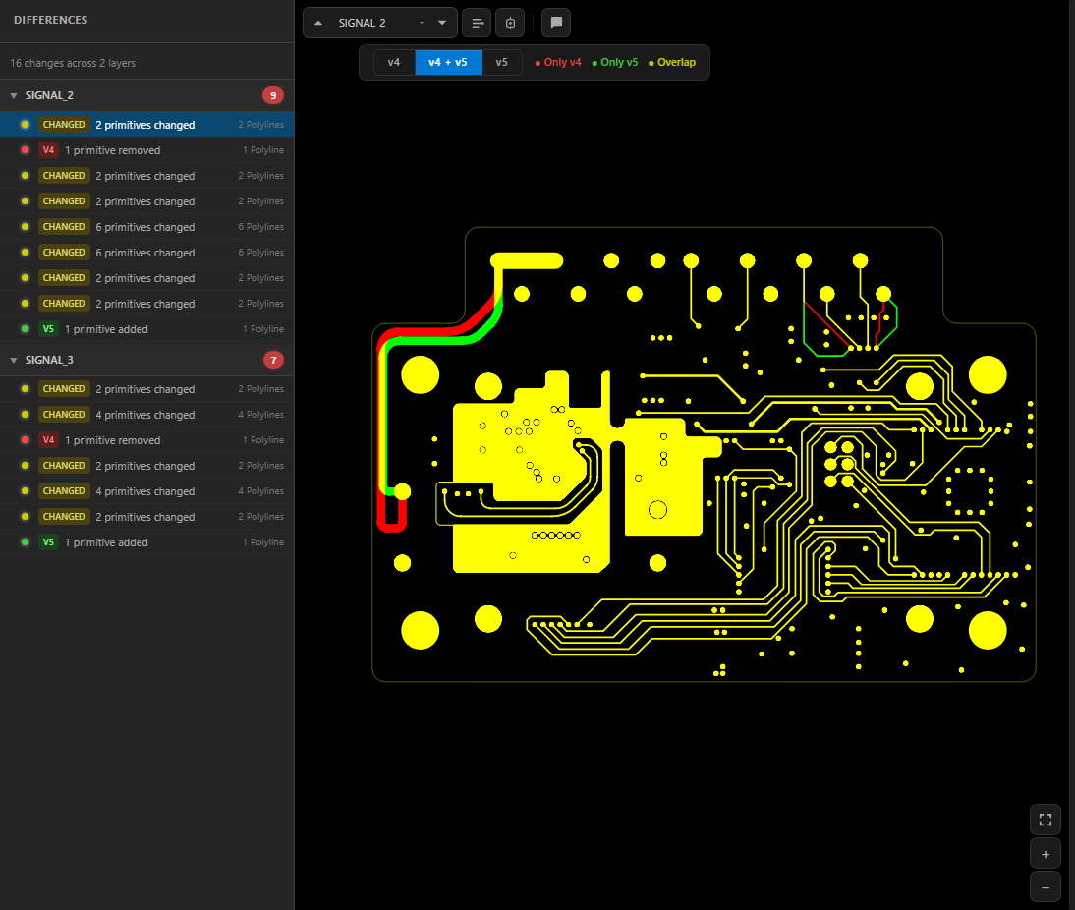
Task: Switch to the v4 view tab
Action: click(x=394, y=63)
